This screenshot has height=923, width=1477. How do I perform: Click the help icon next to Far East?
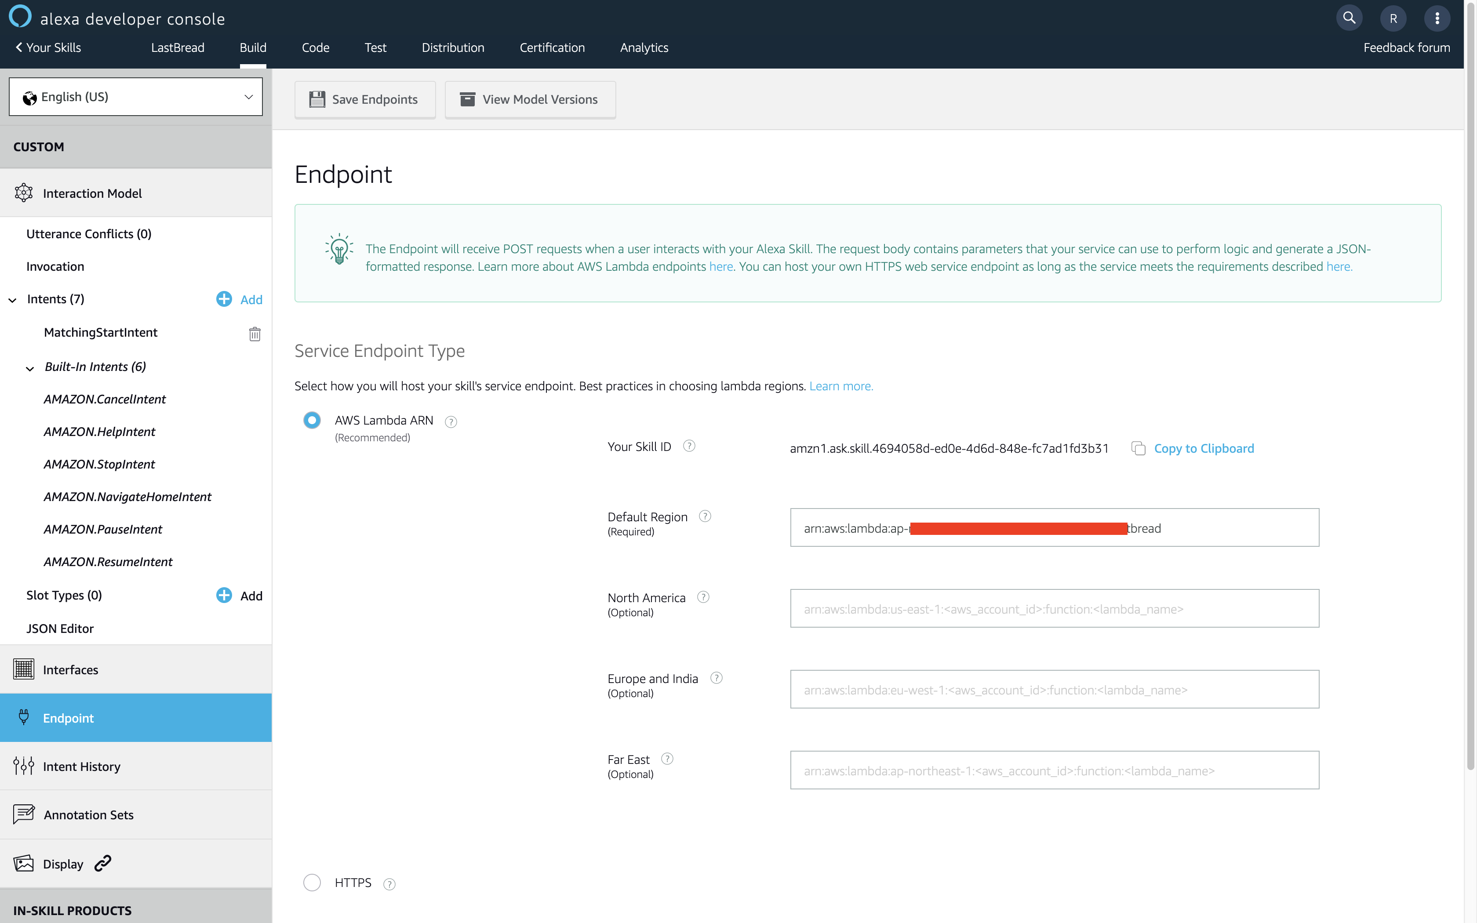coord(666,759)
